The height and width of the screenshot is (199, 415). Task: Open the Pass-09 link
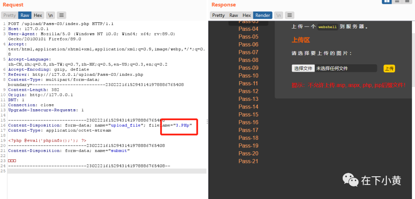click(x=248, y=68)
